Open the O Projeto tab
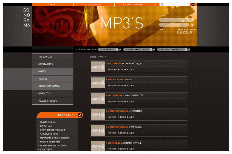This screenshot has height=154, width=232. coord(94,4)
